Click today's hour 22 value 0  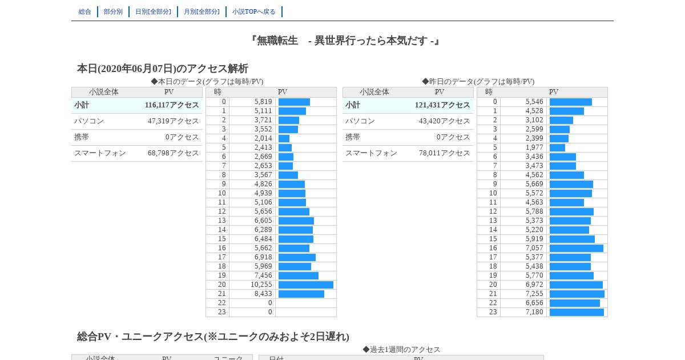(x=270, y=303)
